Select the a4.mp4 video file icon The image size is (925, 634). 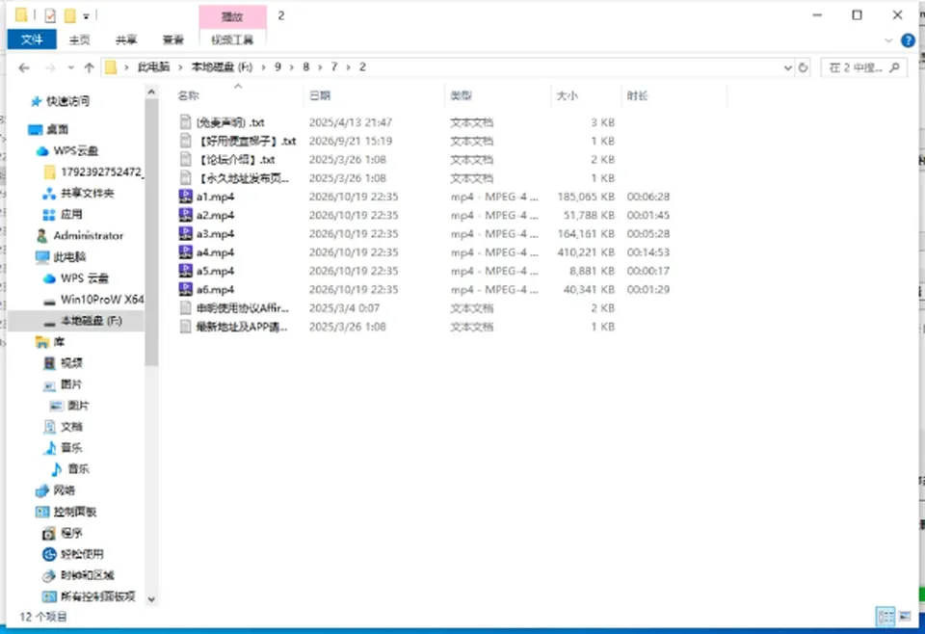pyautogui.click(x=186, y=252)
